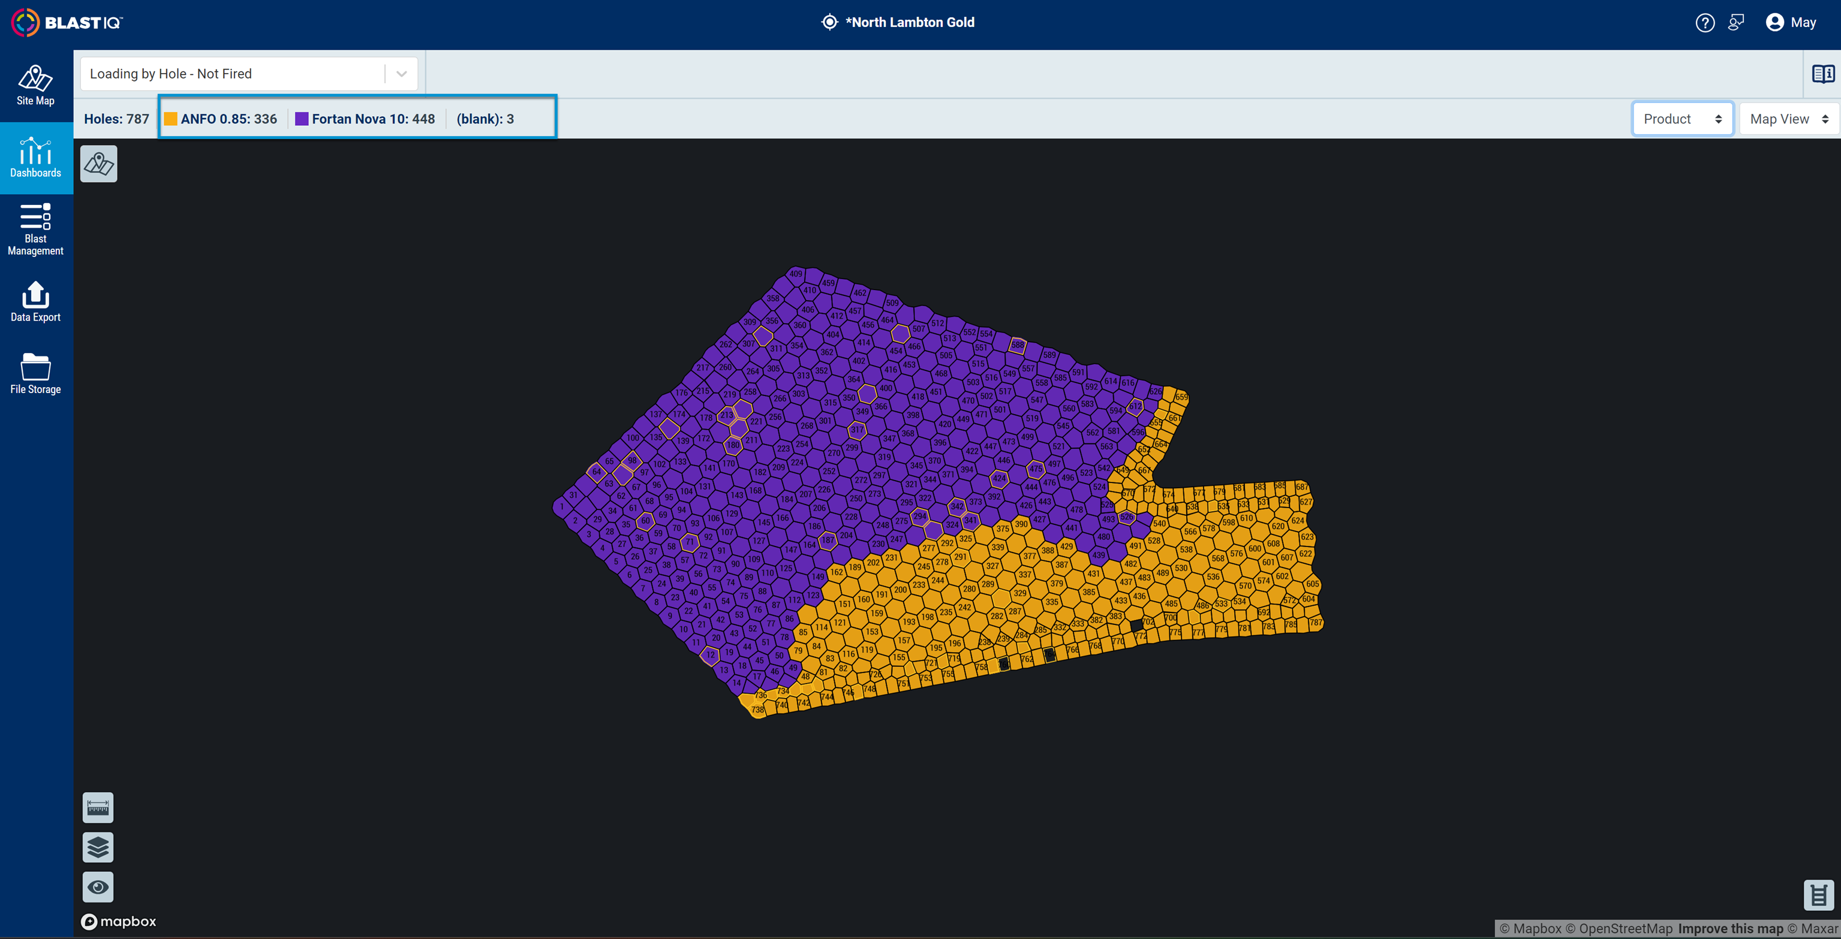Image resolution: width=1841 pixels, height=939 pixels.
Task: Select hole 1 on the blast map
Action: (x=562, y=507)
